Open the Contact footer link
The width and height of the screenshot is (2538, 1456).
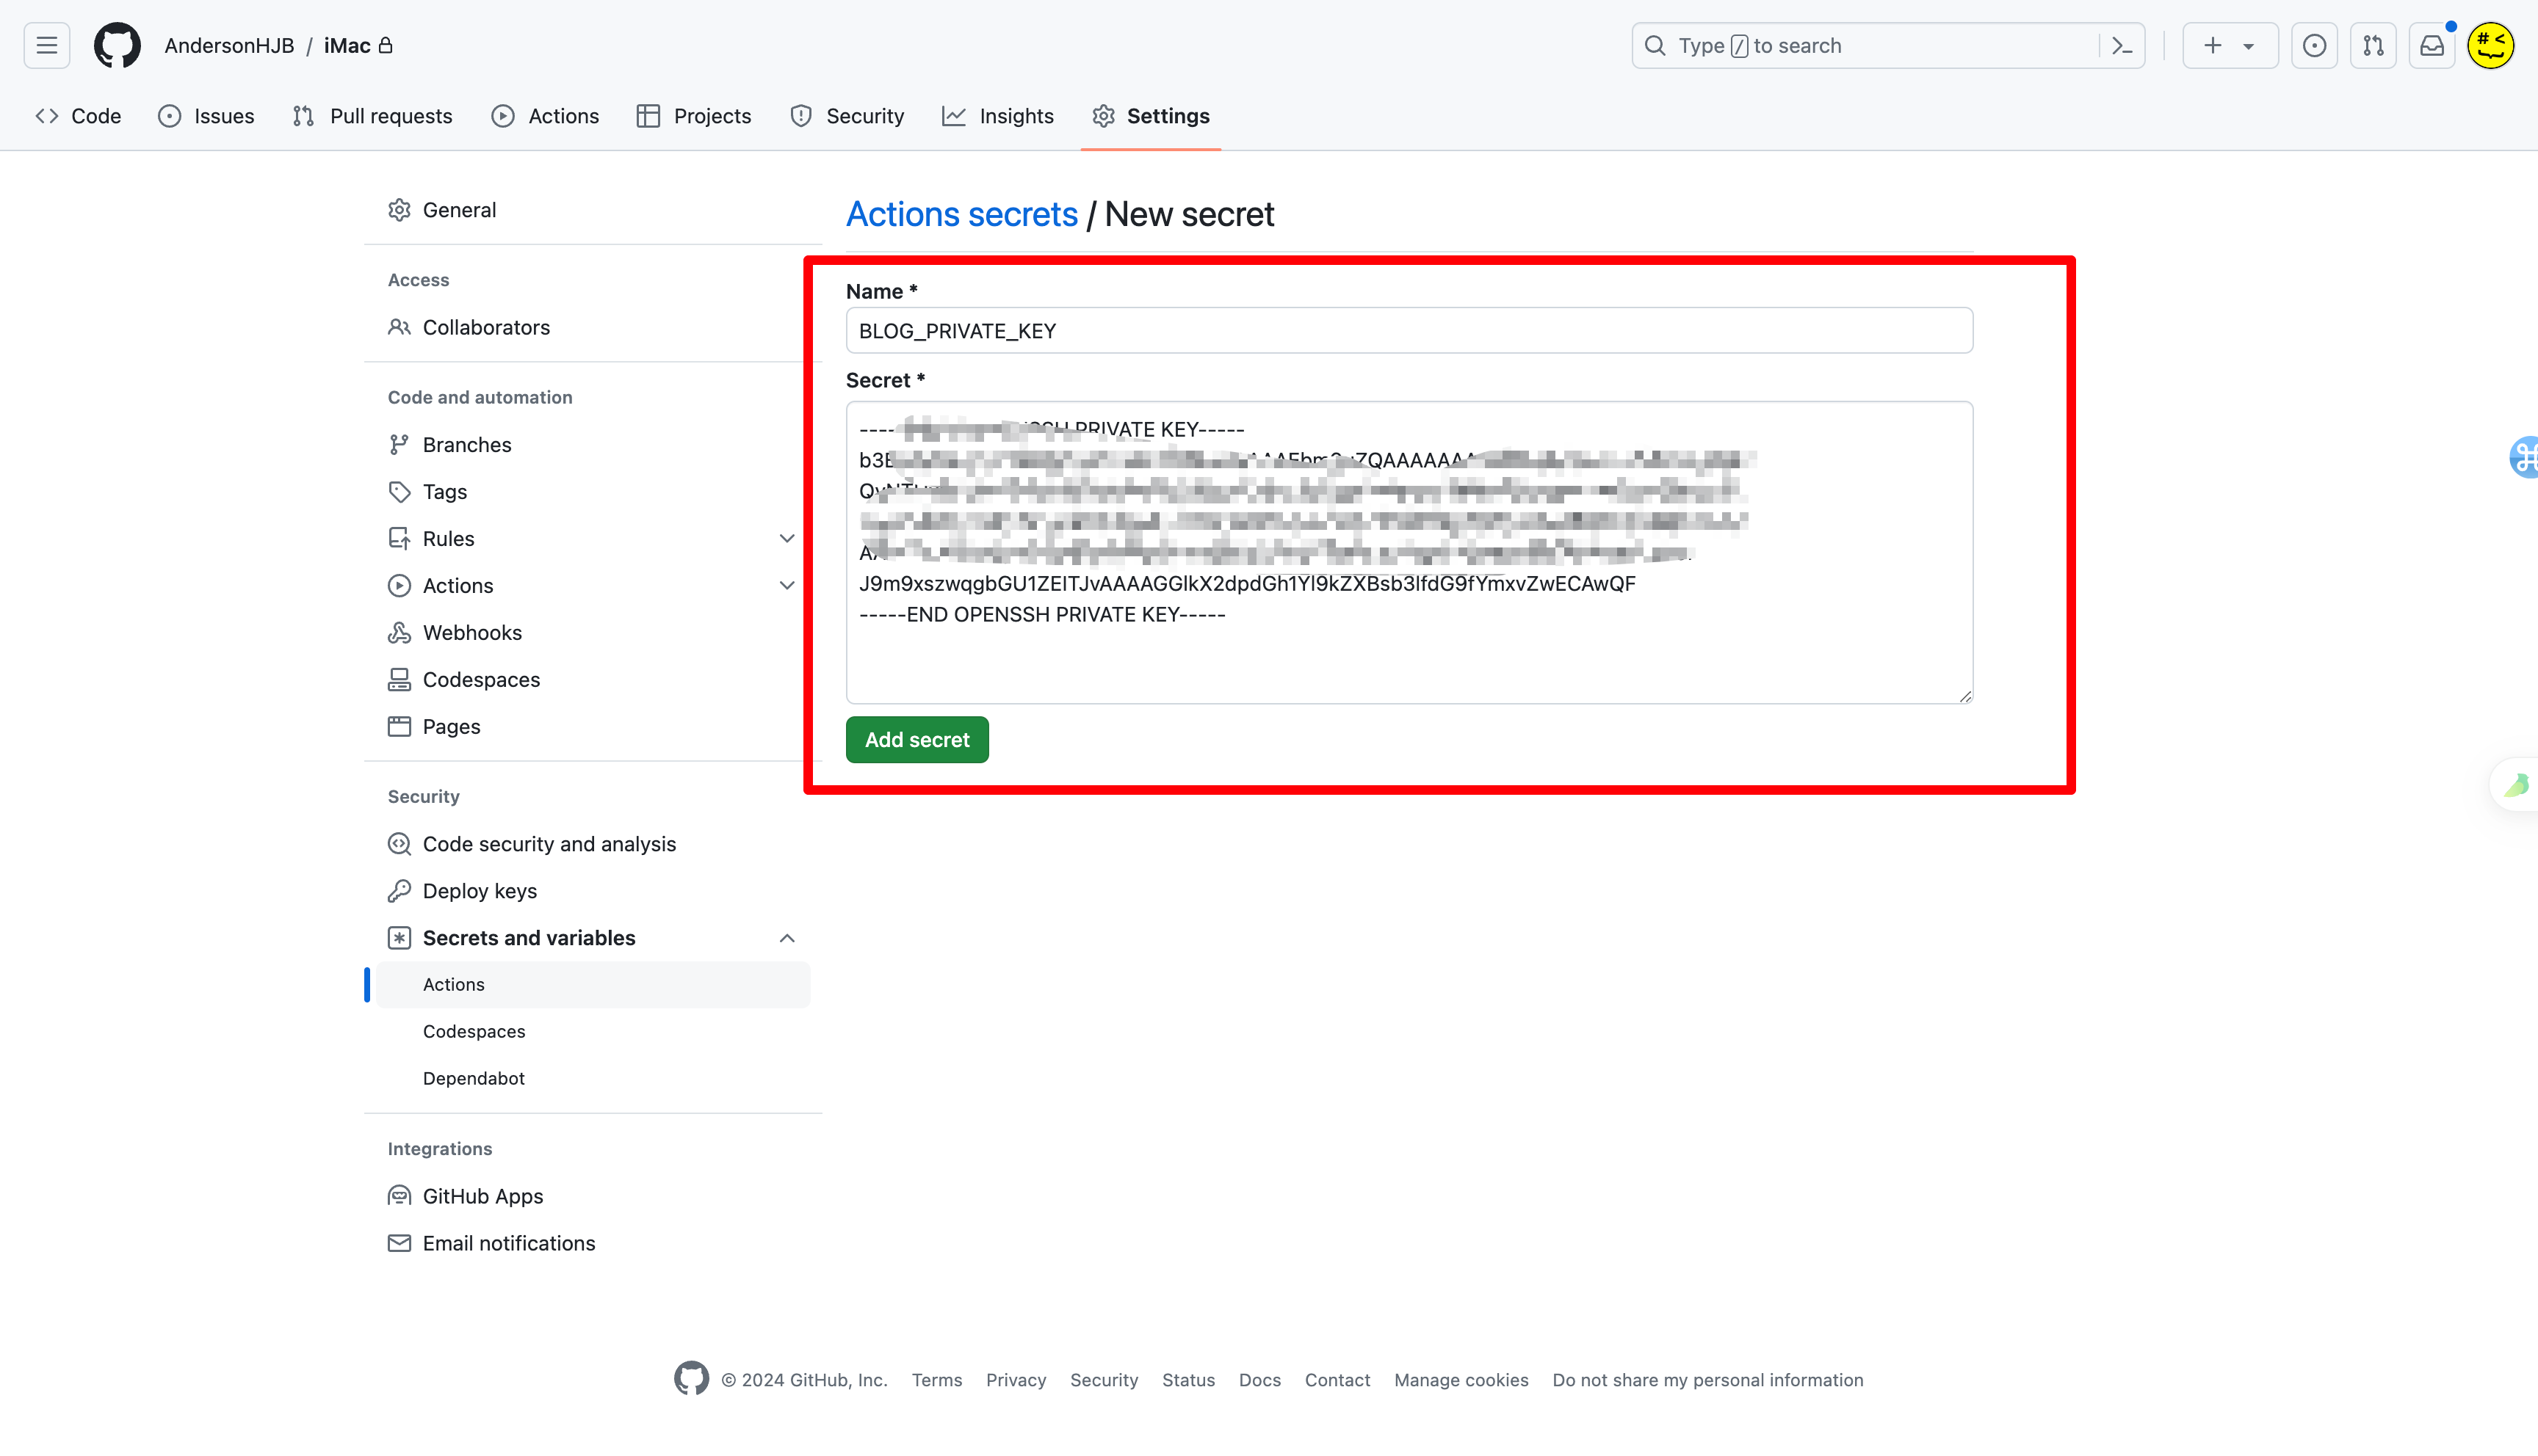(x=1337, y=1380)
